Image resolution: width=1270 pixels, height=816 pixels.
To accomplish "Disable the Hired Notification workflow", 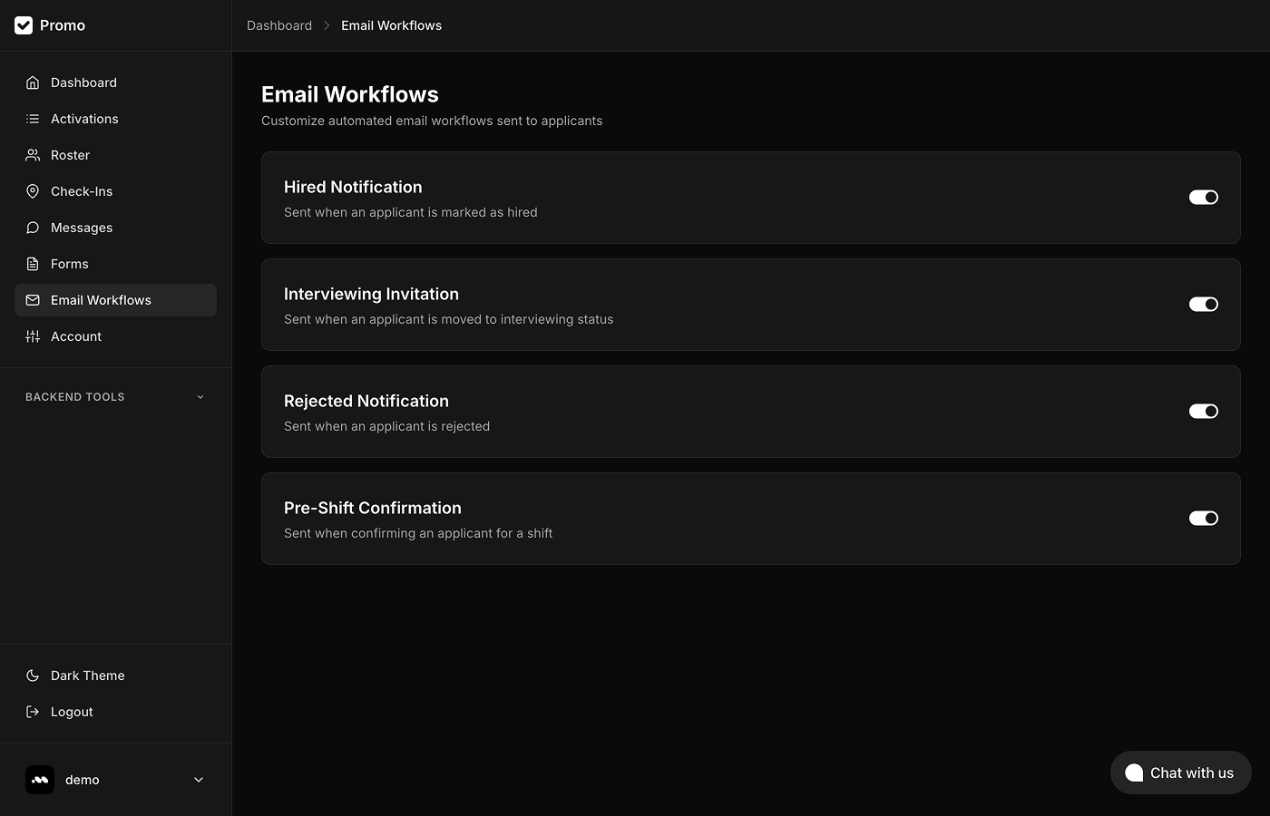I will click(x=1203, y=197).
